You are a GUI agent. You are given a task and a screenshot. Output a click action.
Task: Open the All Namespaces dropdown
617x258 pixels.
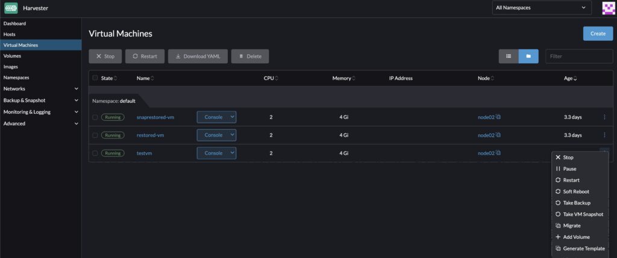pyautogui.click(x=540, y=8)
